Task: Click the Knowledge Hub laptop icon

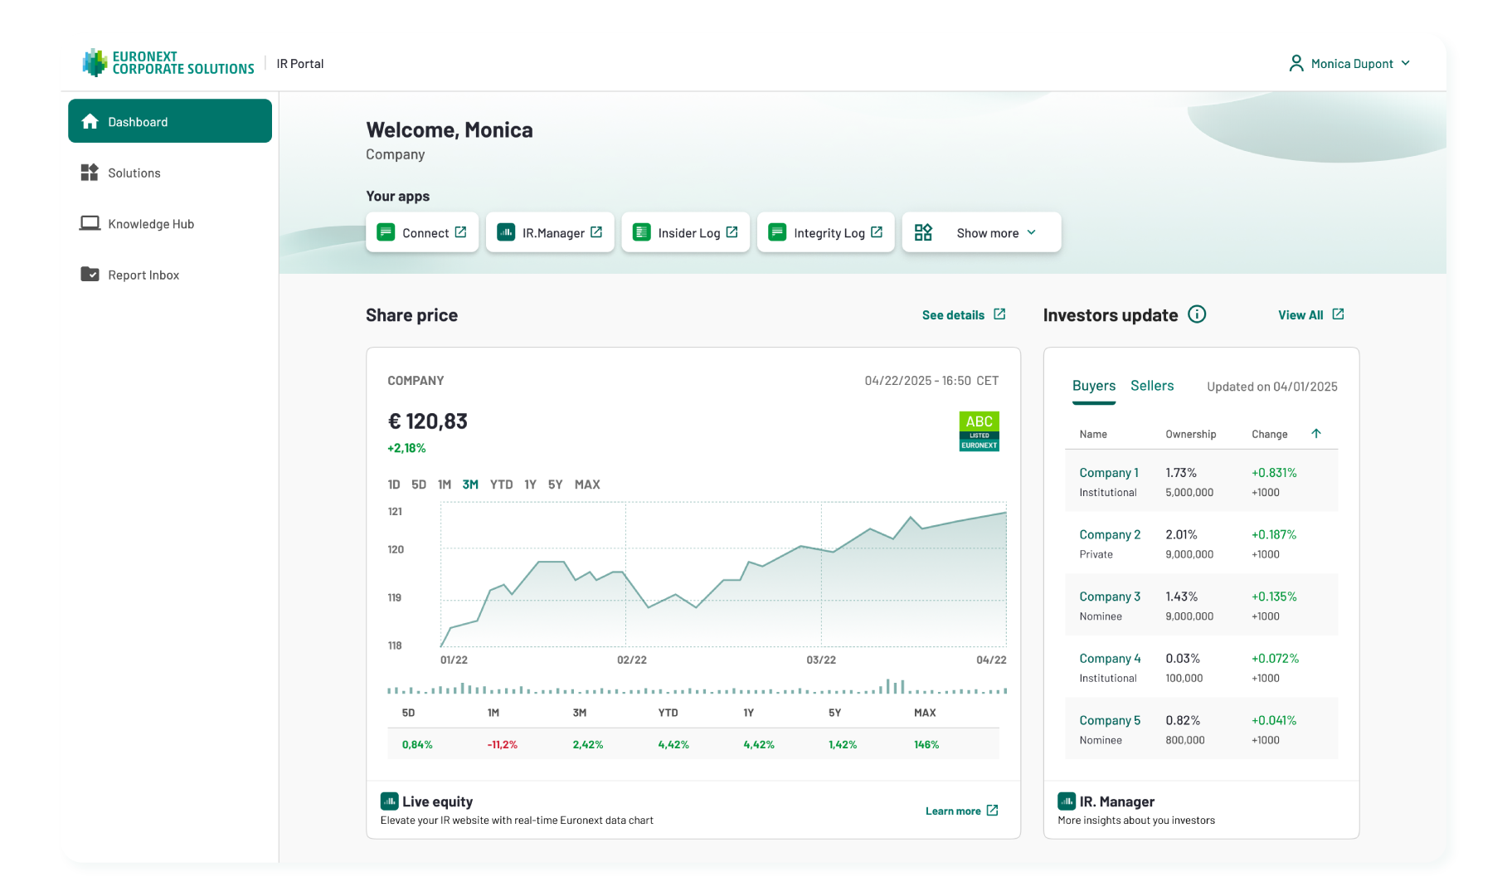Action: (90, 223)
